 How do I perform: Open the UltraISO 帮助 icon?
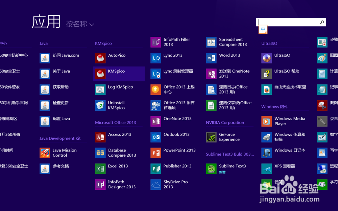click(267, 74)
